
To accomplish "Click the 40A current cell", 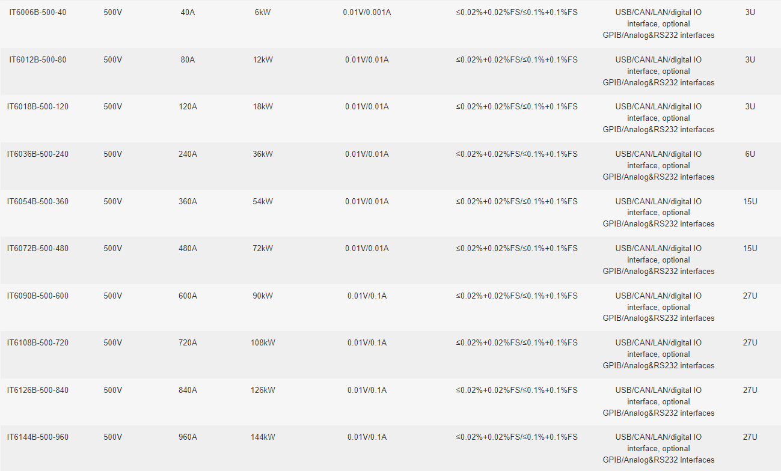I will [x=188, y=13].
